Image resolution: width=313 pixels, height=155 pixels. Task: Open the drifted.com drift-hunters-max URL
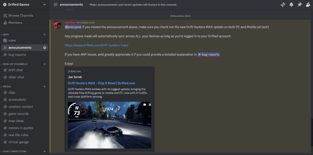96,45
